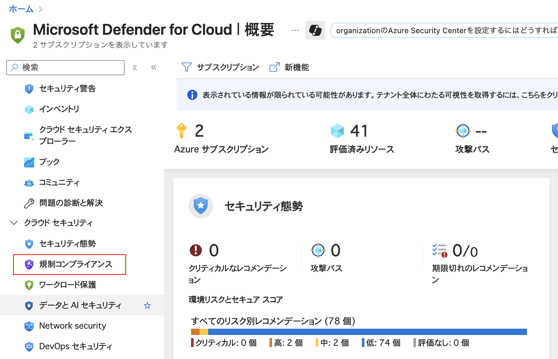558x359 pixels.
Task: Collapse the クラウド セキュリティ section chevron
Action: point(14,223)
